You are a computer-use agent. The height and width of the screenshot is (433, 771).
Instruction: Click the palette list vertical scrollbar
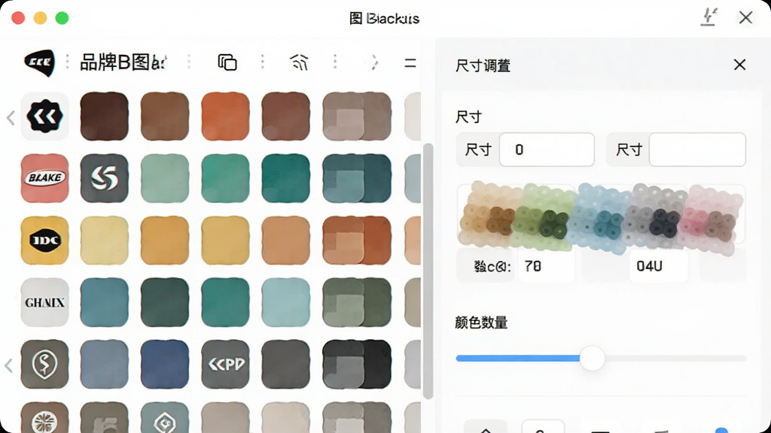[x=428, y=271]
